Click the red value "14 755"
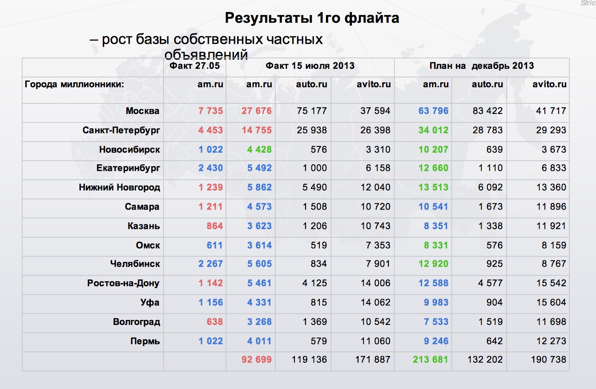The width and height of the screenshot is (596, 389). point(257,130)
